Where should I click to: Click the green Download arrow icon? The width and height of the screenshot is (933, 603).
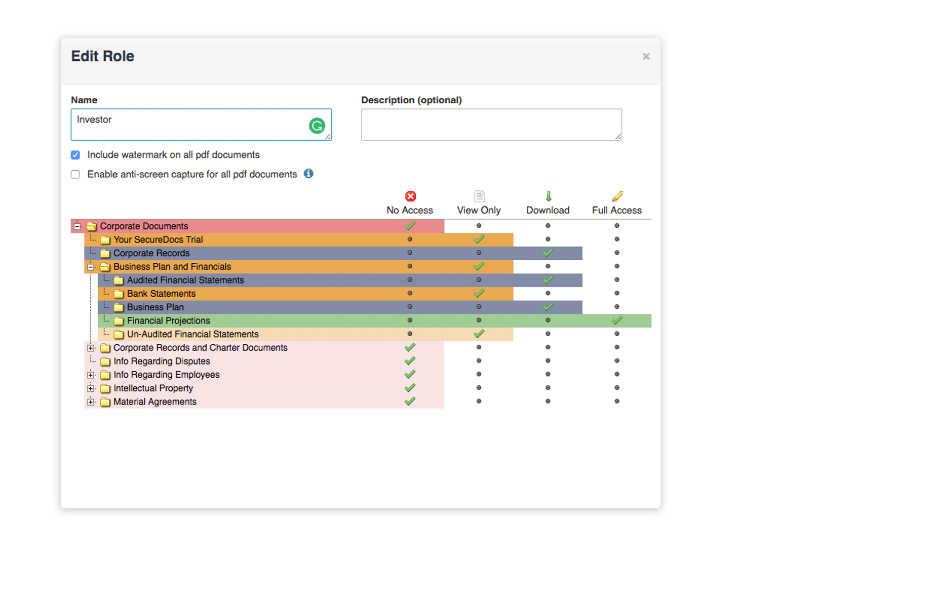pyautogui.click(x=548, y=196)
